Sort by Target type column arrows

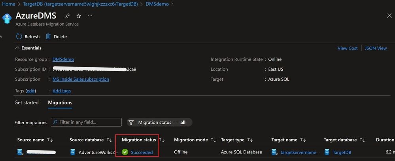click(x=250, y=140)
